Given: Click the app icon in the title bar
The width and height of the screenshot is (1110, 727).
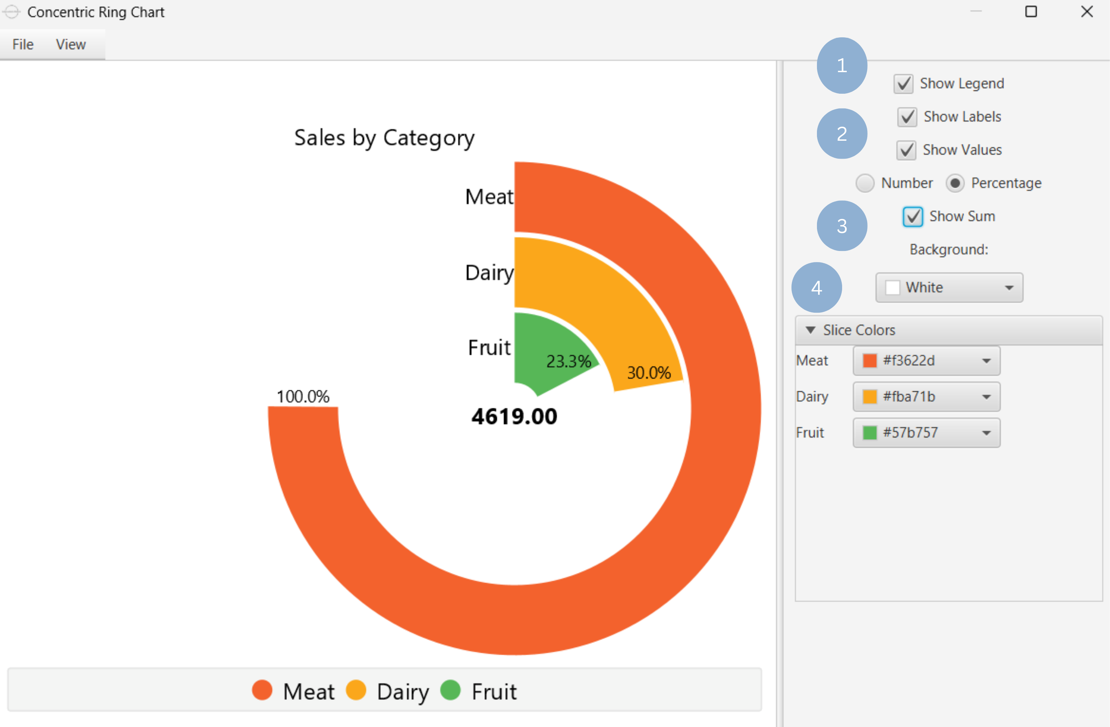Looking at the screenshot, I should coord(11,12).
